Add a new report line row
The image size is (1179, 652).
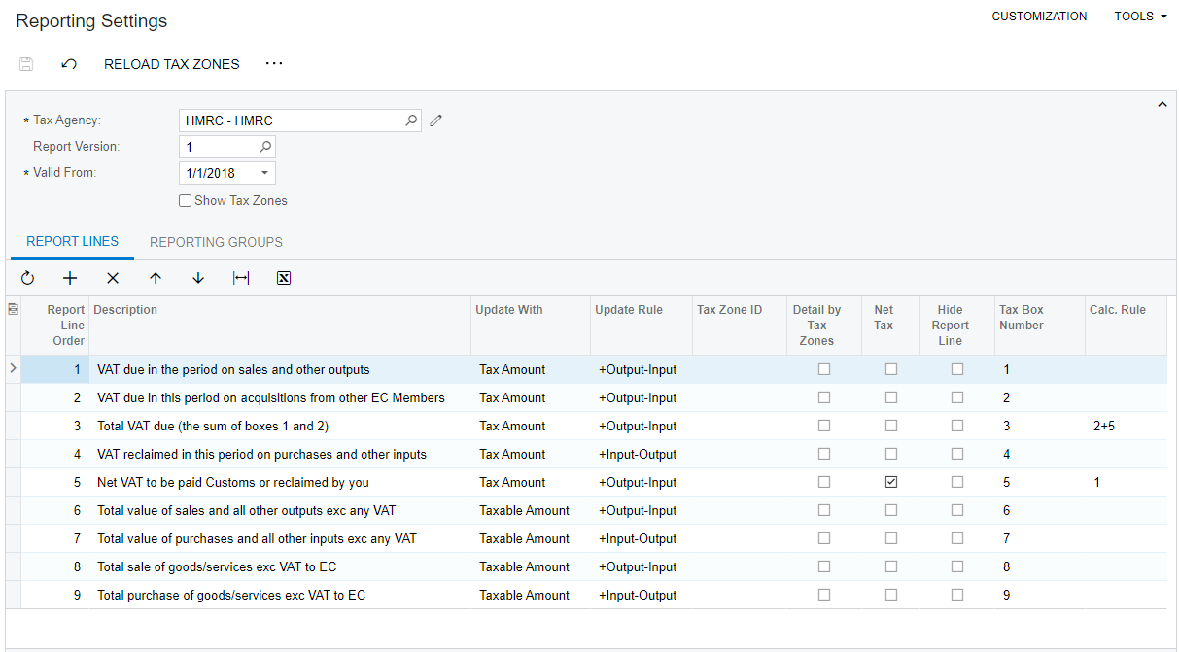[x=70, y=278]
